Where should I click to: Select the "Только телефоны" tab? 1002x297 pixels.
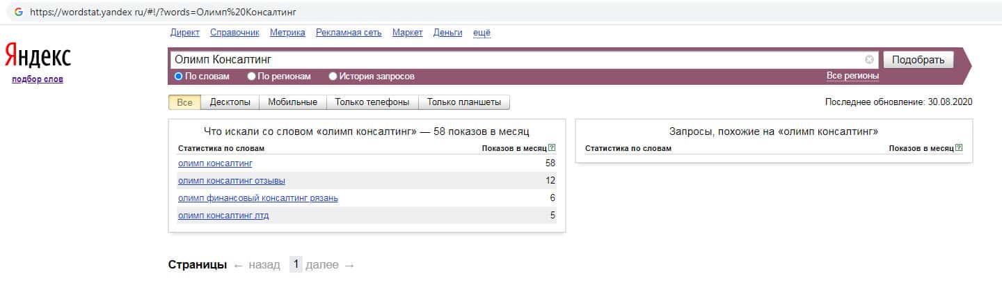point(372,102)
